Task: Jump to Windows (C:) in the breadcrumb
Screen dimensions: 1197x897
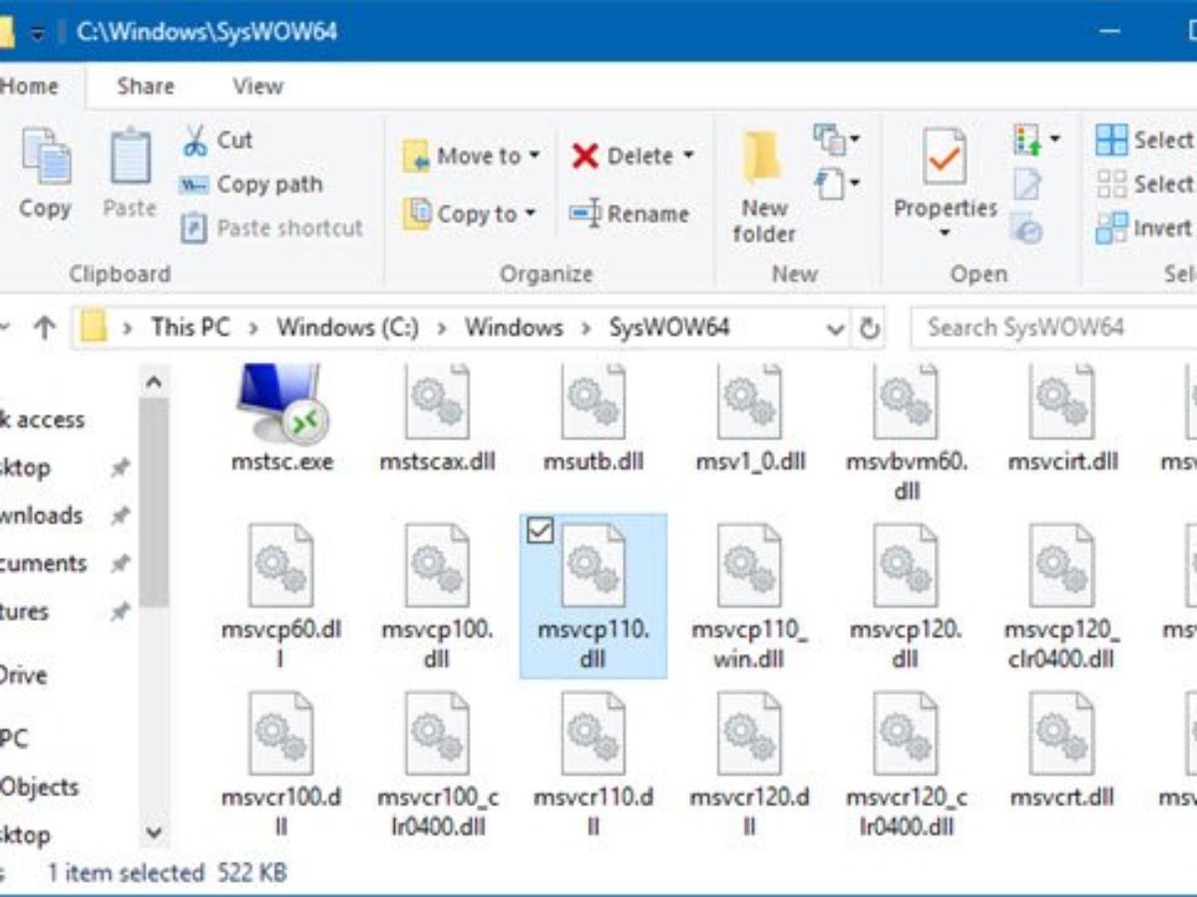Action: click(x=347, y=328)
